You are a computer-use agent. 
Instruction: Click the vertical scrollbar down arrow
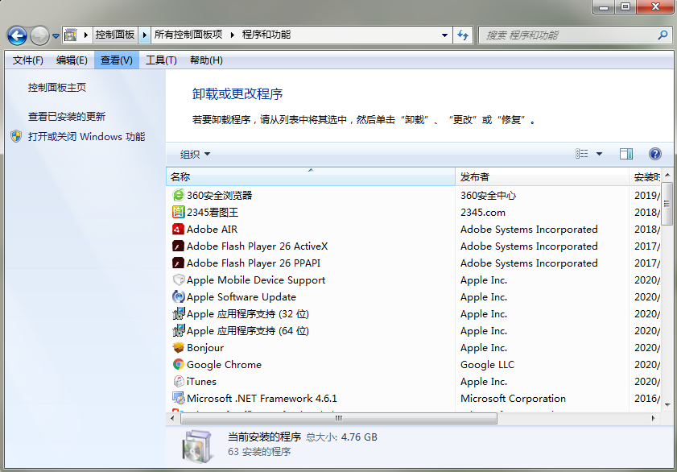click(667, 404)
